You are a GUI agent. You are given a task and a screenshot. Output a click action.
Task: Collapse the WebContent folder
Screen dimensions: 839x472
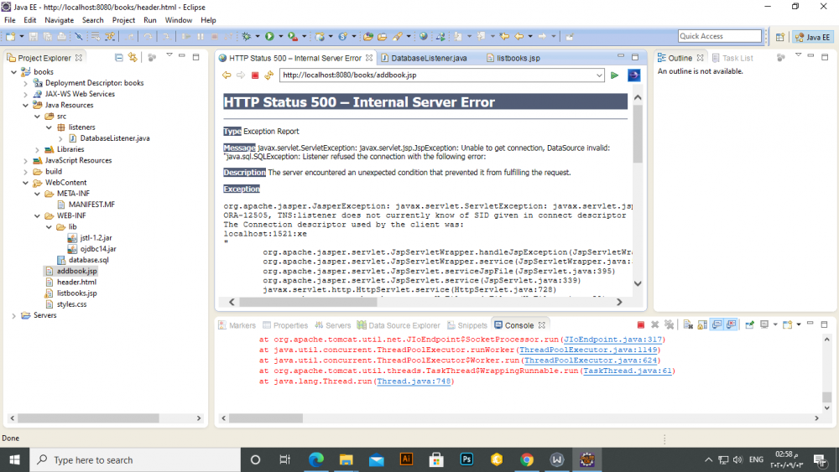click(26, 182)
